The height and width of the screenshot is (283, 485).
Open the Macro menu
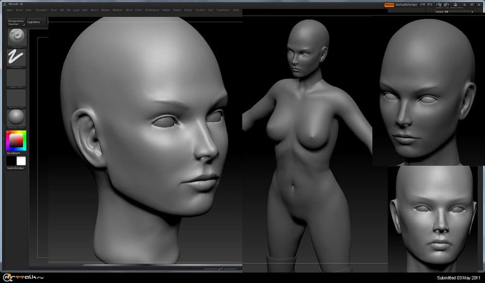(x=95, y=10)
